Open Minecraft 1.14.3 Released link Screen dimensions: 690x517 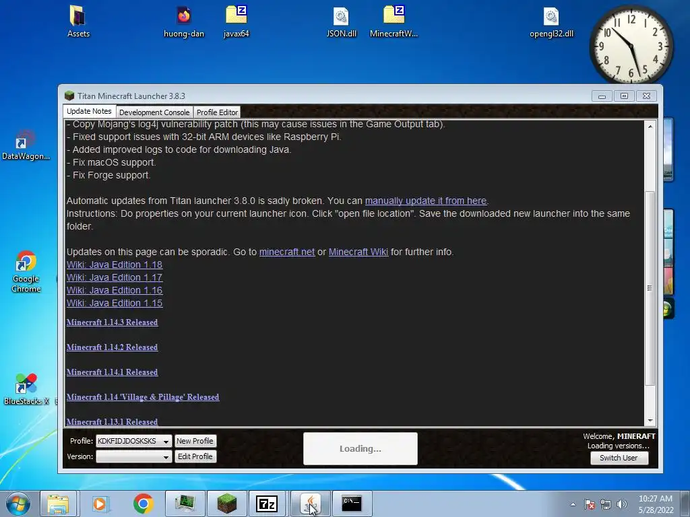113,322
